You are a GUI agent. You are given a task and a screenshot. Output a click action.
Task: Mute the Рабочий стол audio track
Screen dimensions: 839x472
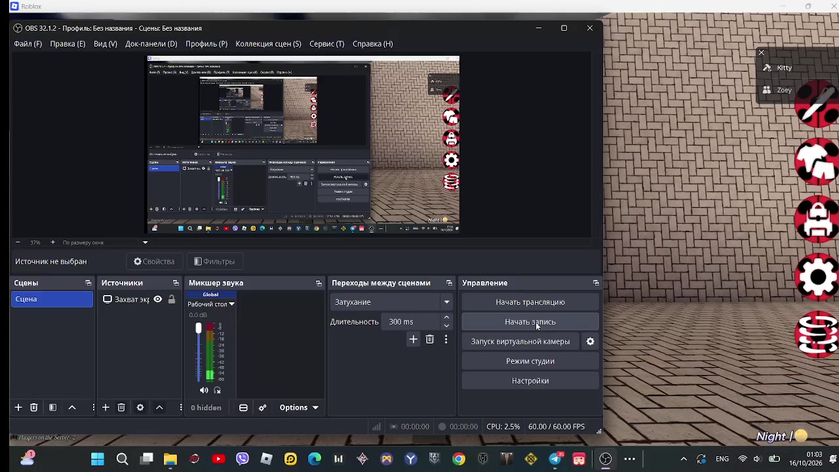(x=204, y=391)
